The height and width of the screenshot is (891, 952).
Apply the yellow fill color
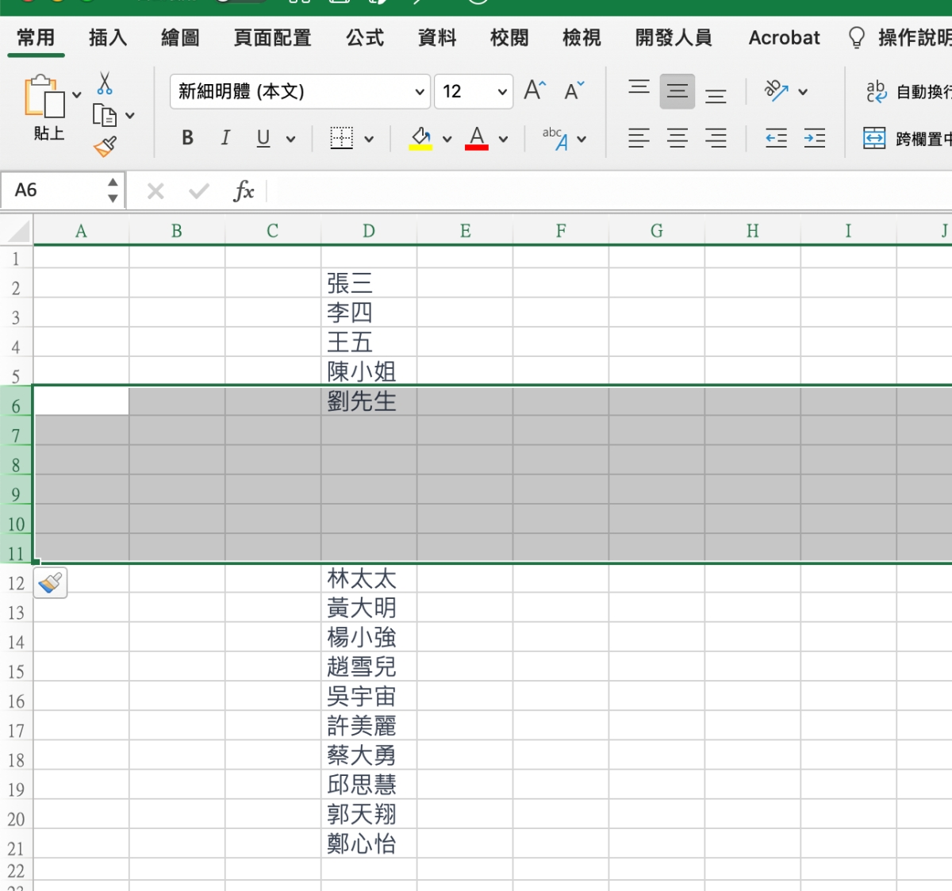coord(420,138)
